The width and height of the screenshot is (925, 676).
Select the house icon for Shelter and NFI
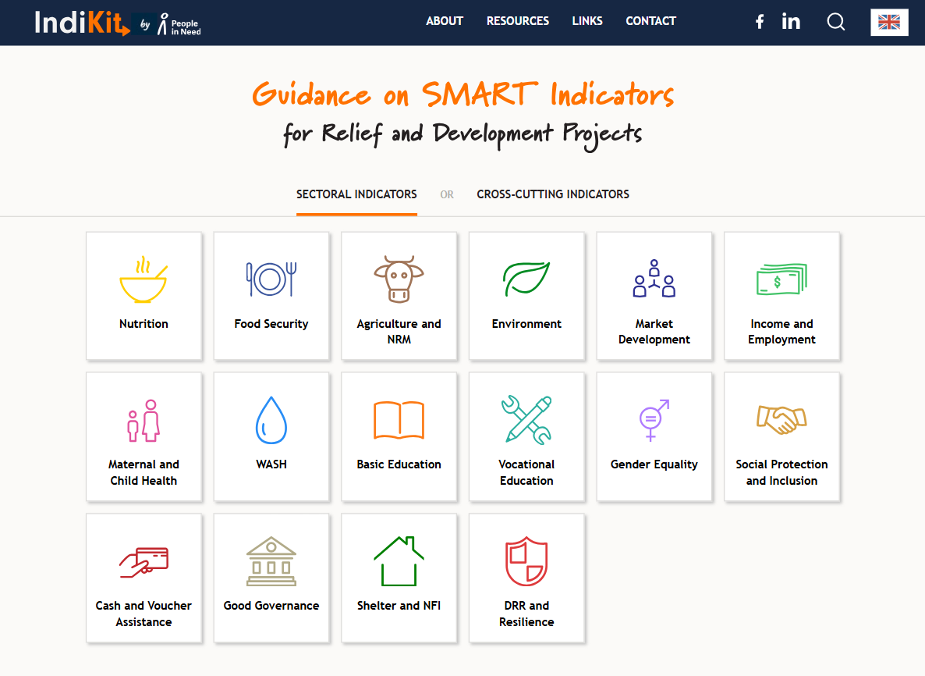[399, 561]
